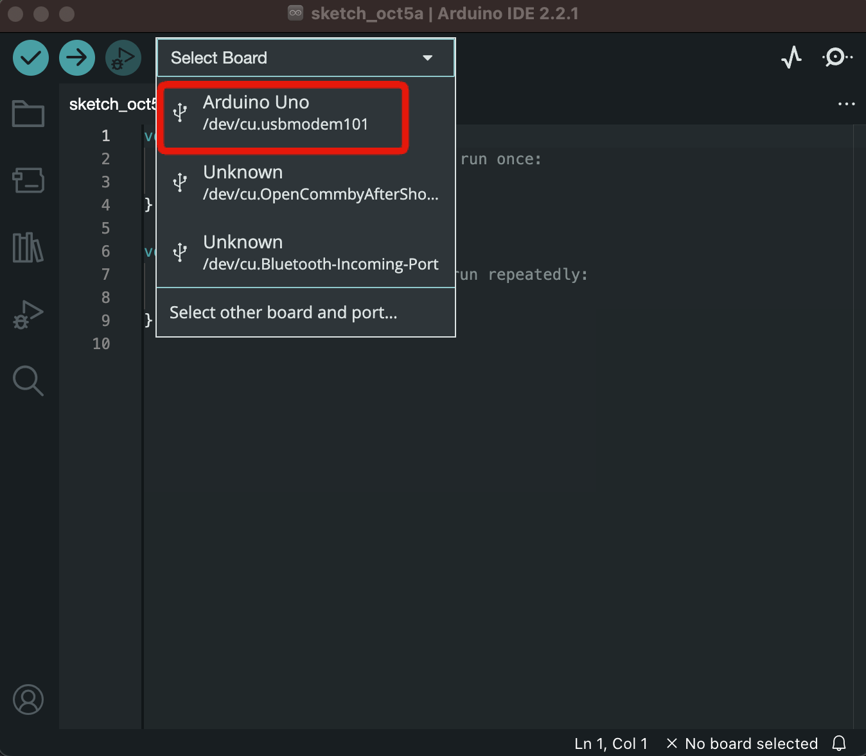This screenshot has height=756, width=866.
Task: Switch to the sketch_oct5a editor tab
Action: pos(112,104)
